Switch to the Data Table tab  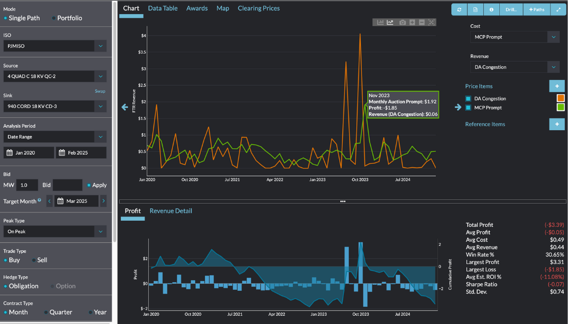point(163,8)
